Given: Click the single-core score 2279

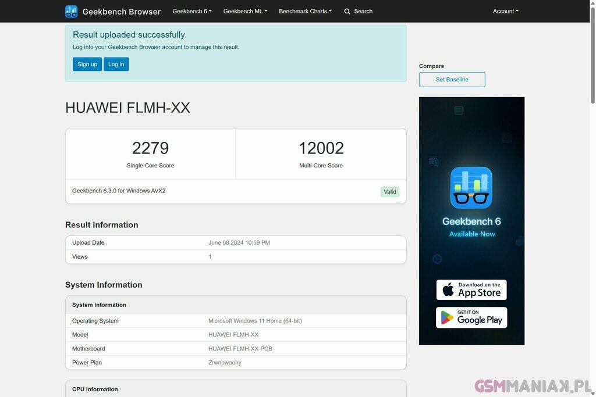Looking at the screenshot, I should pyautogui.click(x=151, y=148).
